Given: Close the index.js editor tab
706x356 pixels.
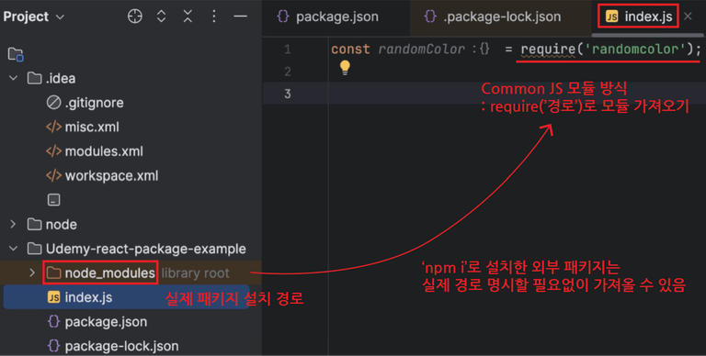Looking at the screenshot, I should (x=688, y=17).
